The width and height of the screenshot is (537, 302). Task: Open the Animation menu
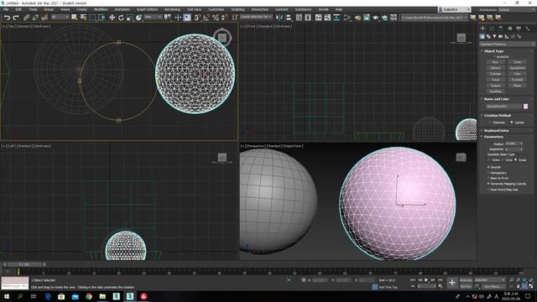122,9
